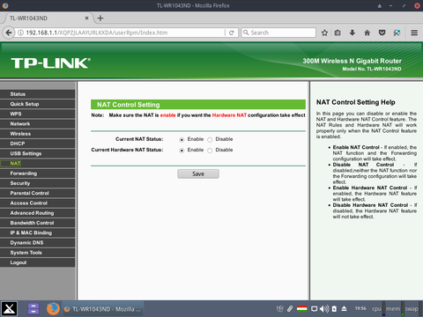
Task: Open the Firefox hamburger menu
Action: (414, 33)
